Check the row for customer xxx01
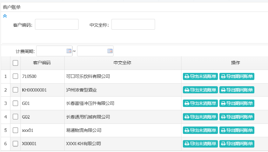The width and height of the screenshot is (268, 152). (x=15, y=130)
